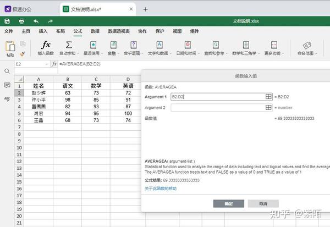Select the 语文 header cell
Viewport: 330px width, 227px height.
click(x=68, y=86)
